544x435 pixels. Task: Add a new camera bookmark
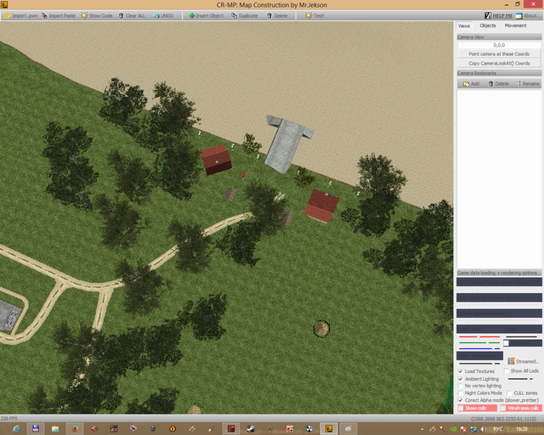point(471,83)
